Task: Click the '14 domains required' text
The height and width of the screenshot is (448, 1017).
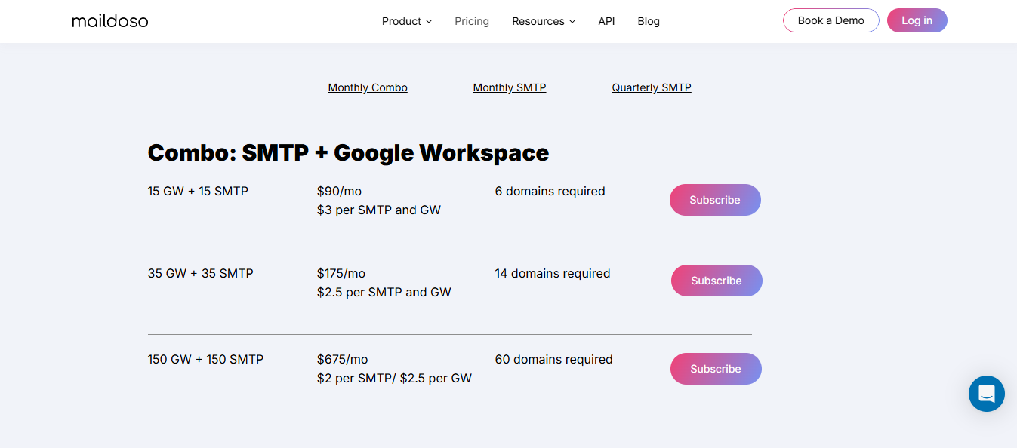Action: 553,274
